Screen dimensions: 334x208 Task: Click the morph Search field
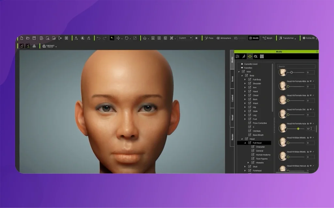tap(296, 66)
